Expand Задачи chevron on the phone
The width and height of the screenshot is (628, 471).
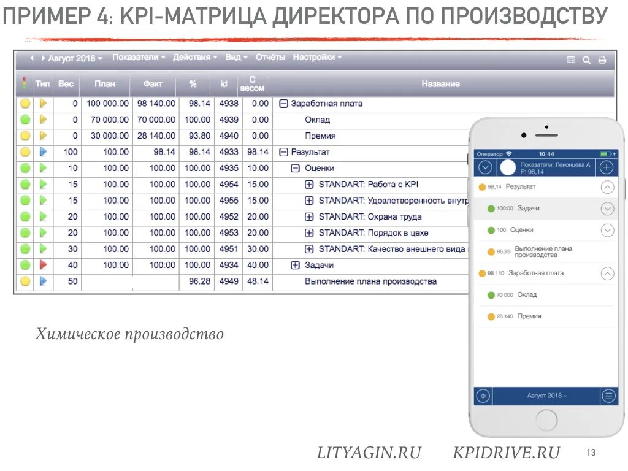click(x=608, y=209)
